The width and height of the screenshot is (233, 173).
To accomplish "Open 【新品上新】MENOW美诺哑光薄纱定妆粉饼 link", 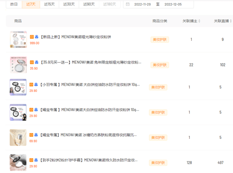I will click(x=76, y=37).
